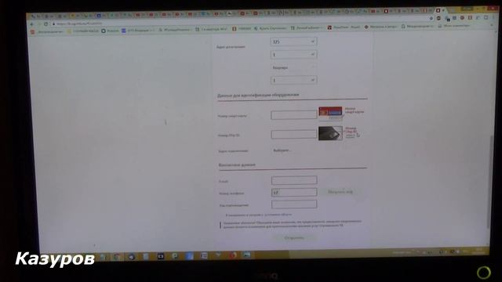
Task: Click the confirmation code input field
Action: (294, 204)
